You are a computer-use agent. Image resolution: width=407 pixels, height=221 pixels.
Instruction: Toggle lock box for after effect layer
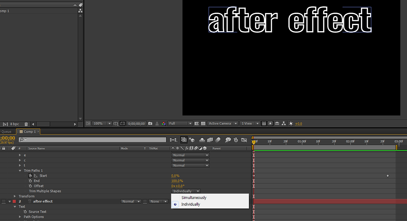3,201
